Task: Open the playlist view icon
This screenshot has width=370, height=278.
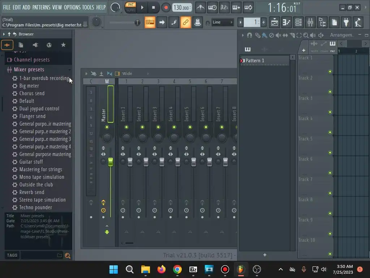Action: [x=275, y=22]
